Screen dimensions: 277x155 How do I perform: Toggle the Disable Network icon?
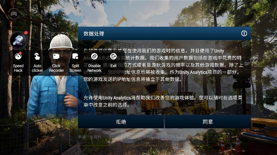94,56
